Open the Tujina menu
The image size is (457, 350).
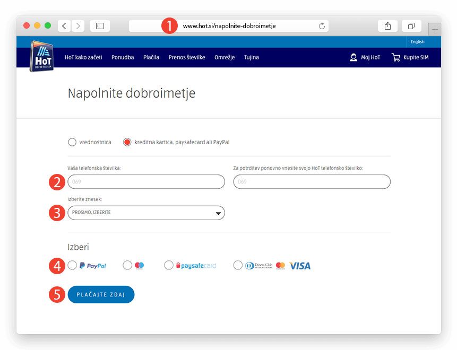pyautogui.click(x=252, y=57)
